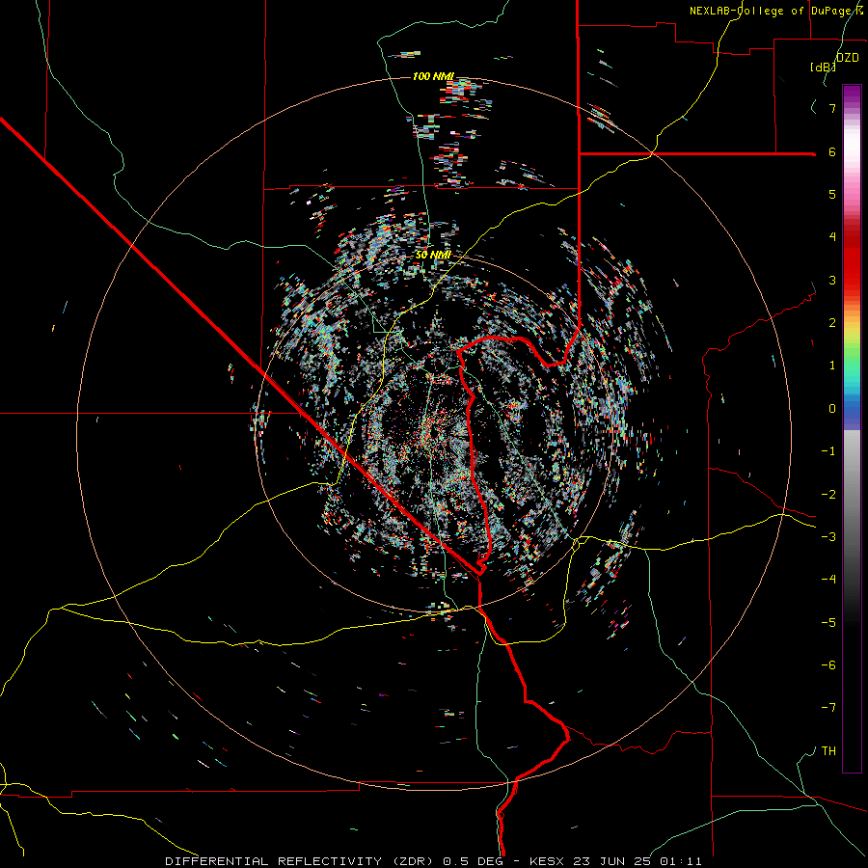Click the positive 2 dB scale label
The width and height of the screenshot is (868, 868).
point(832,323)
